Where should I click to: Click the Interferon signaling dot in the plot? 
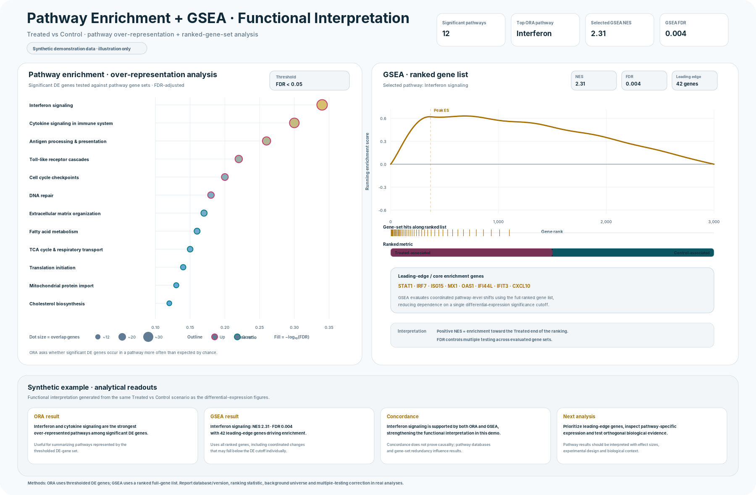pos(322,105)
